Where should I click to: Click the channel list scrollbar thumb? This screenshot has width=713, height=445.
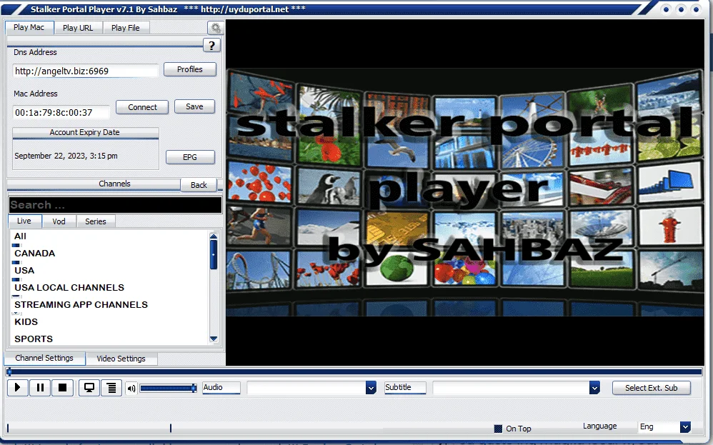click(214, 254)
